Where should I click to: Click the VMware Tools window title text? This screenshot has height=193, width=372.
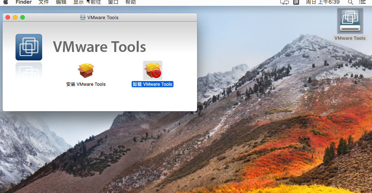[x=103, y=17]
